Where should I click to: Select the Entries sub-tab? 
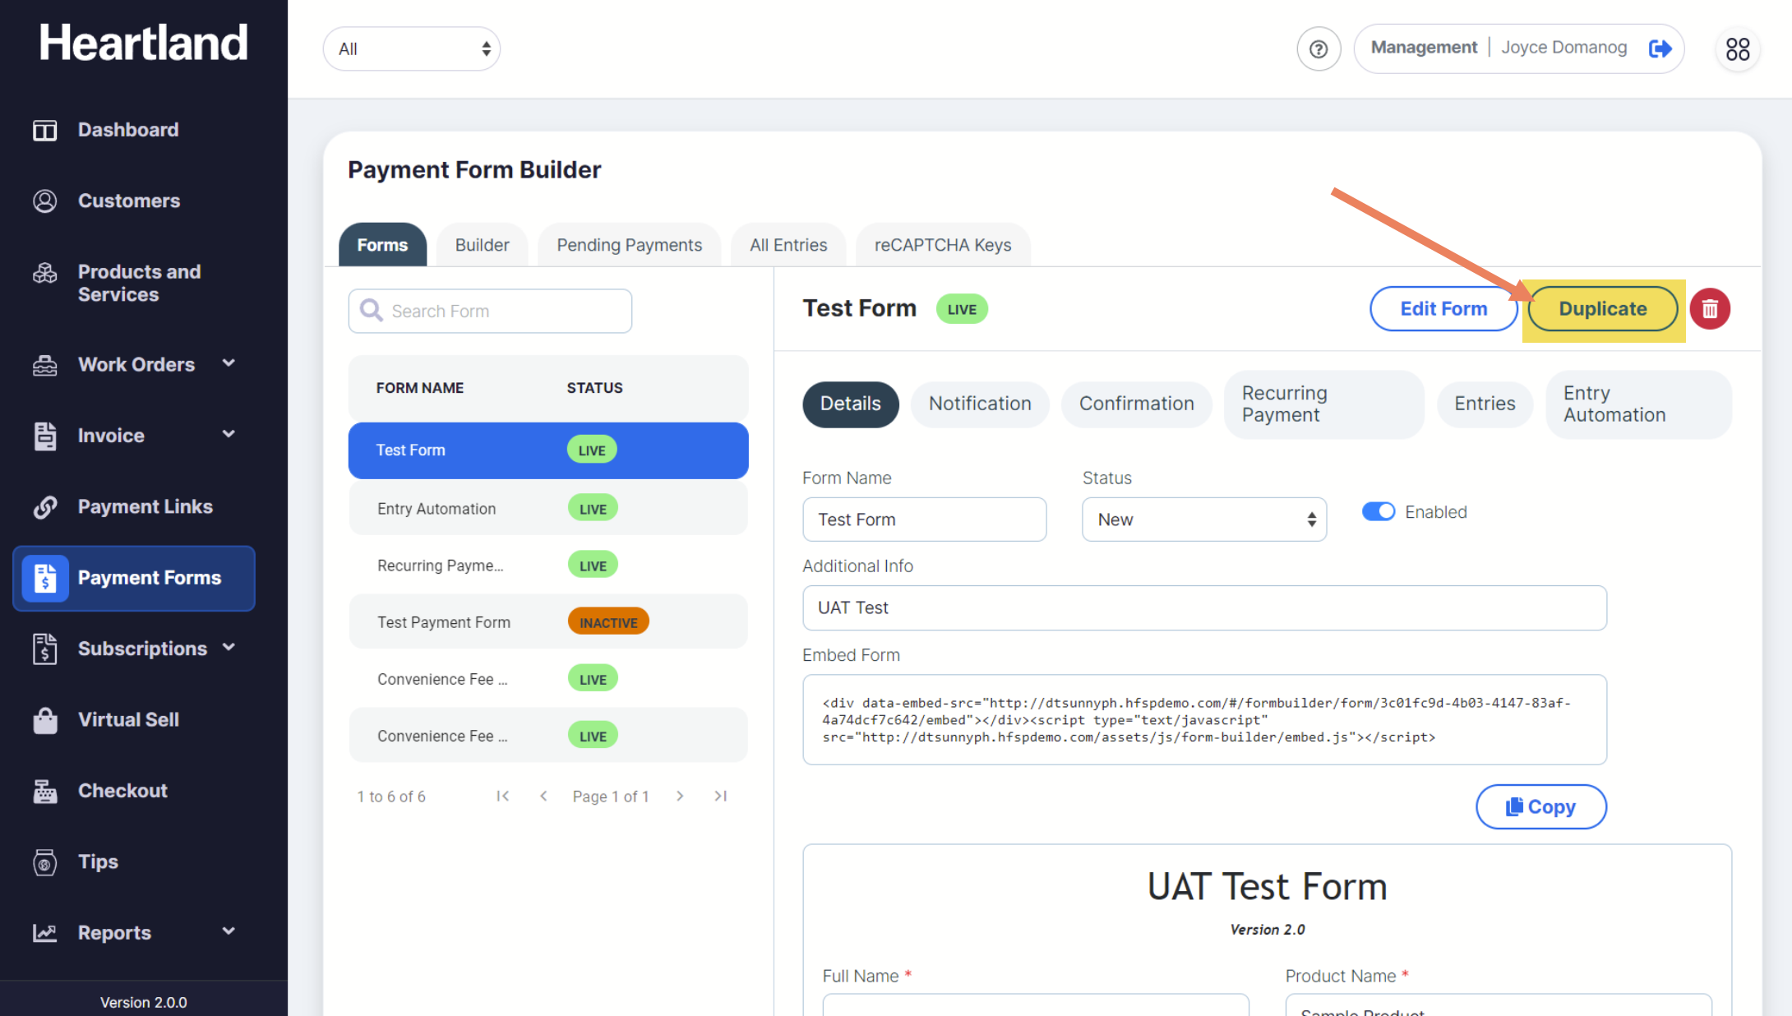[1485, 404]
